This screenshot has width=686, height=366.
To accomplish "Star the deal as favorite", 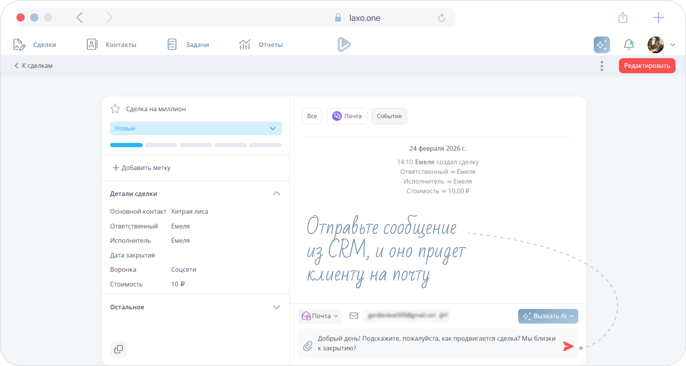I will click(115, 109).
